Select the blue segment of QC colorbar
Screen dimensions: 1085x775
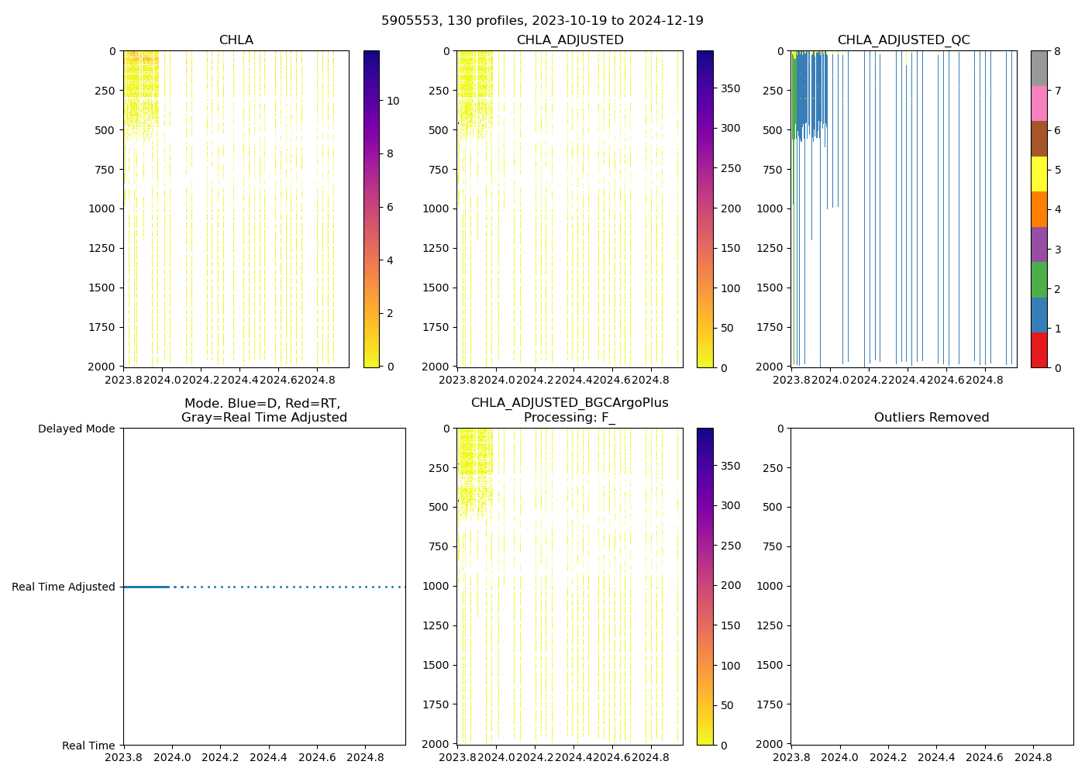pyautogui.click(x=1038, y=315)
